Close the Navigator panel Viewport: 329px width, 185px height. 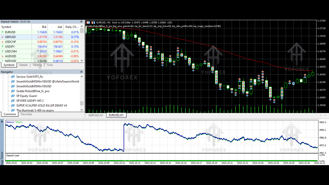coord(82,72)
